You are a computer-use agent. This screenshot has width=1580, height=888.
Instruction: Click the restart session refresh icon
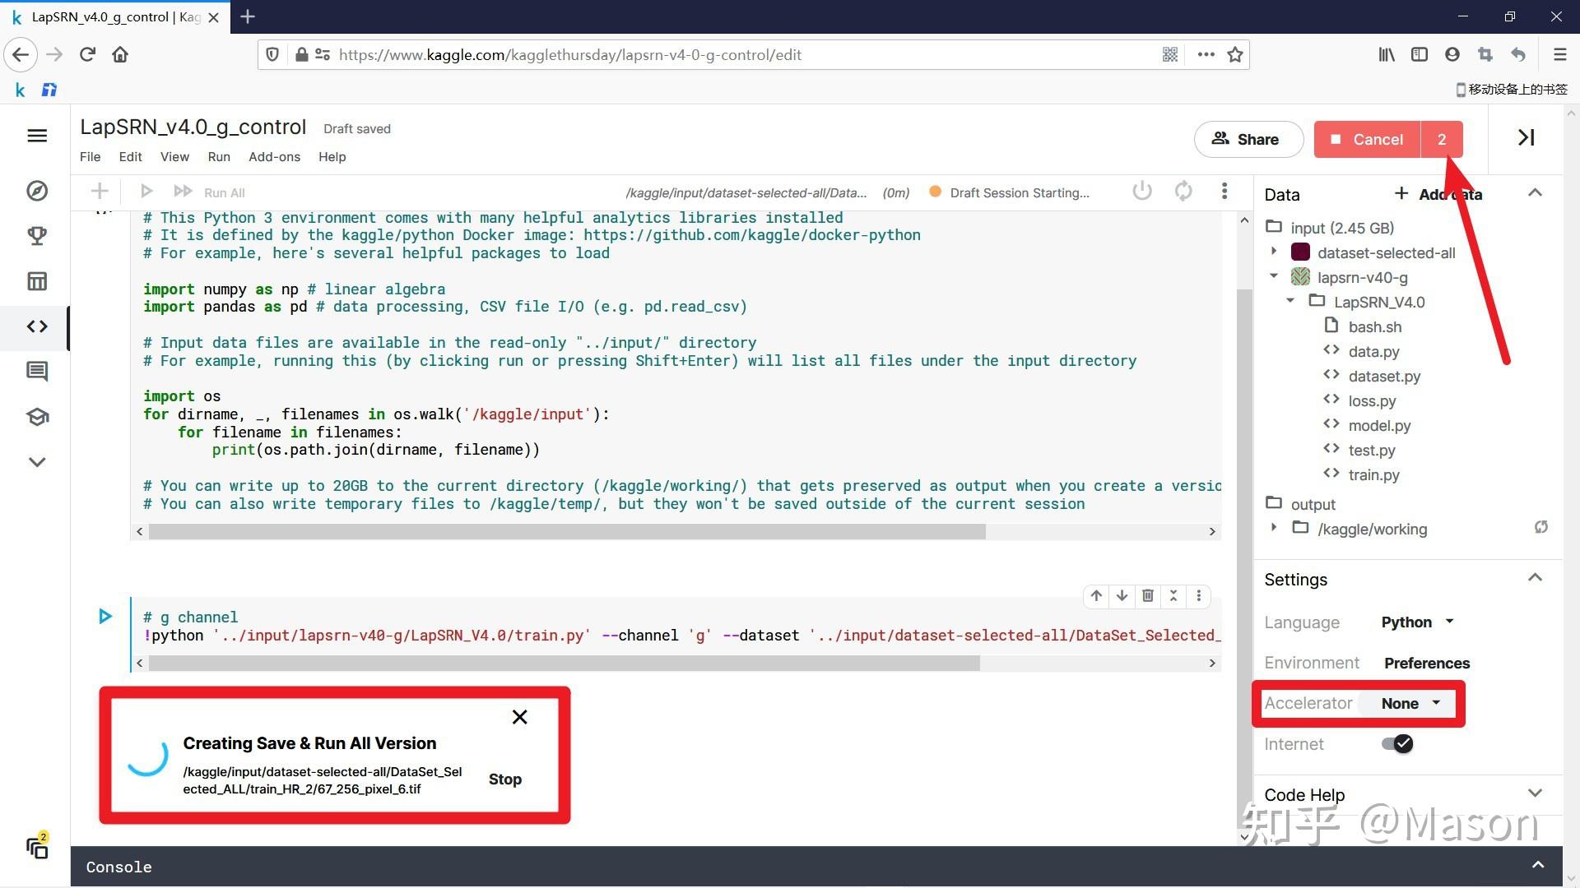1183,192
